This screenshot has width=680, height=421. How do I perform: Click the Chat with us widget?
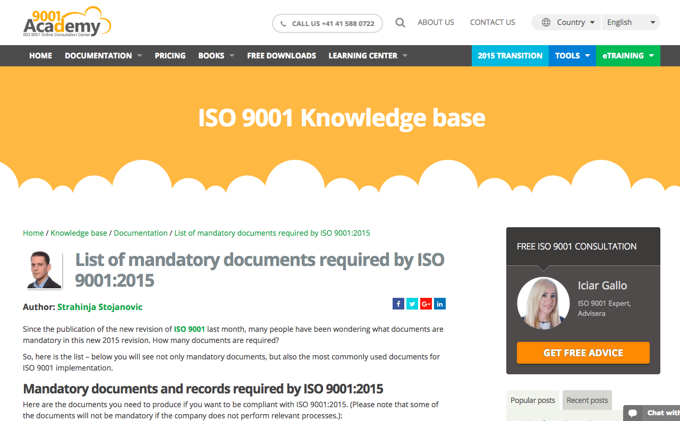click(651, 413)
